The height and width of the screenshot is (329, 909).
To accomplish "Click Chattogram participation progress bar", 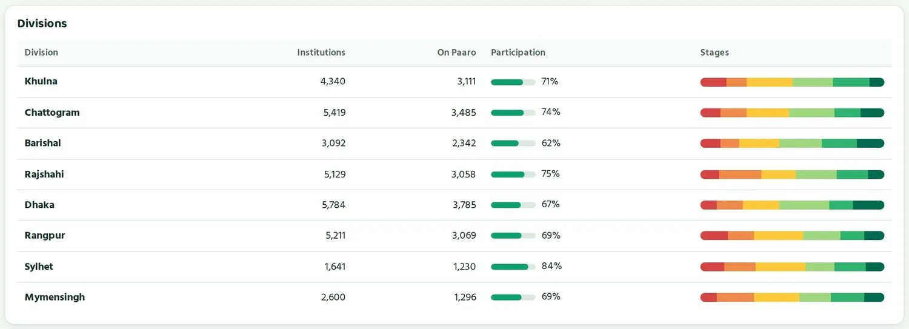I will [x=513, y=113].
